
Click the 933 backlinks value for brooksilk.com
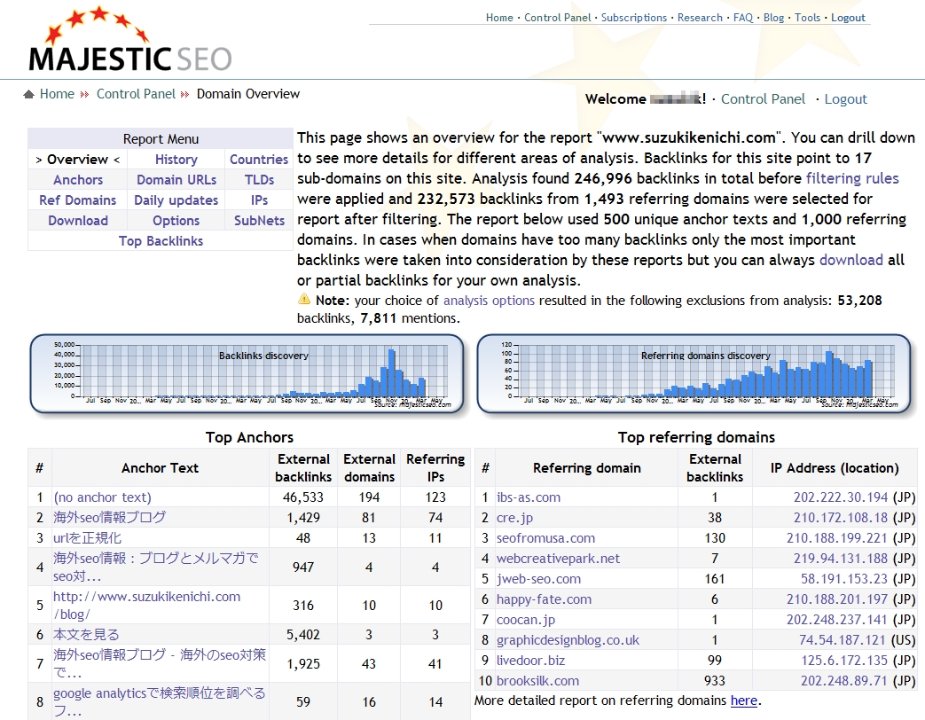pyautogui.click(x=715, y=681)
